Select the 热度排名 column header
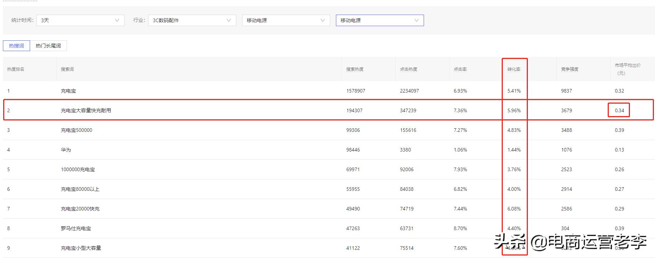Screen dimensions: 655x258 pyautogui.click(x=16, y=69)
